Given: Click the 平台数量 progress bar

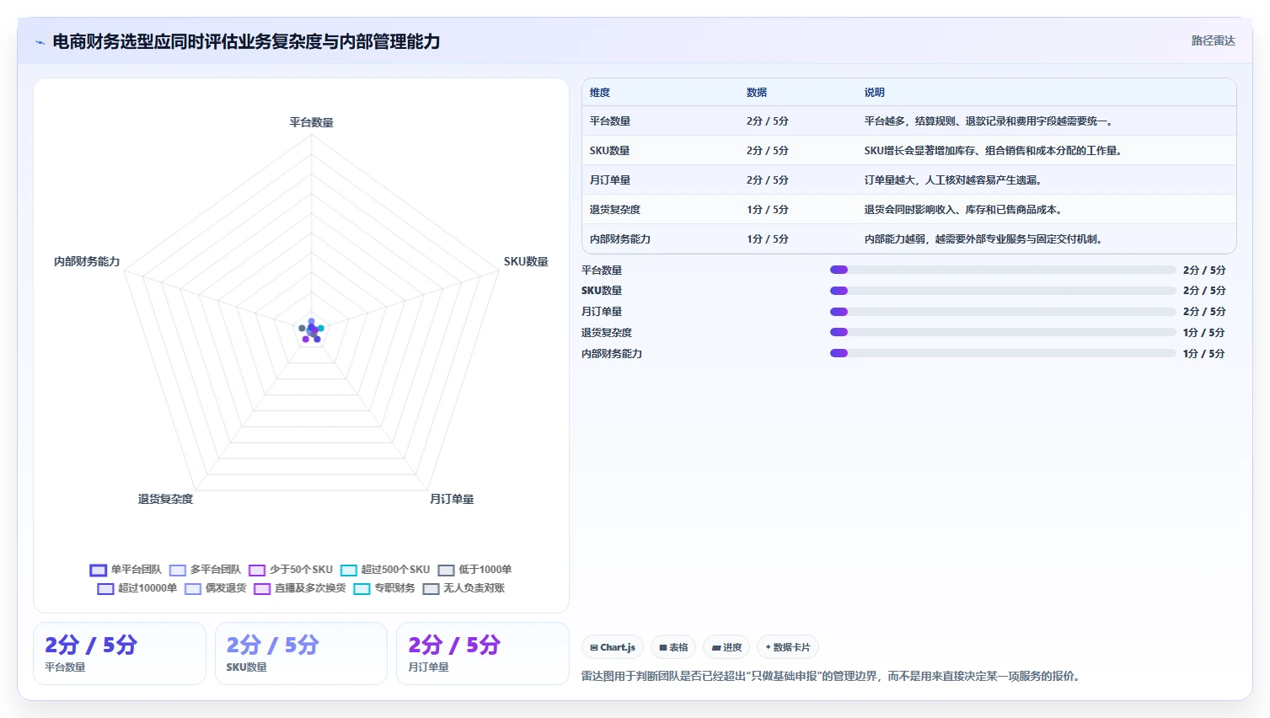Looking at the screenshot, I should coord(1003,270).
